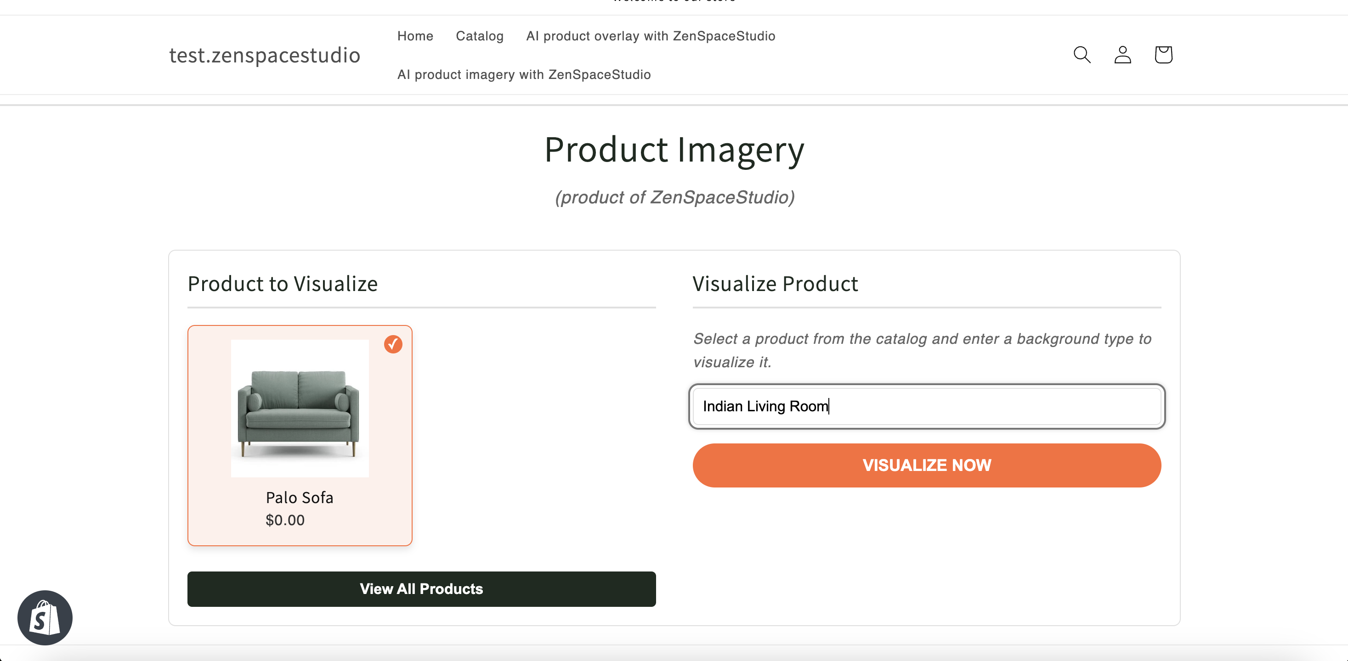Click the orange selection checkmark on Palo Sofa
Screen dimensions: 1348x661
pyautogui.click(x=393, y=344)
